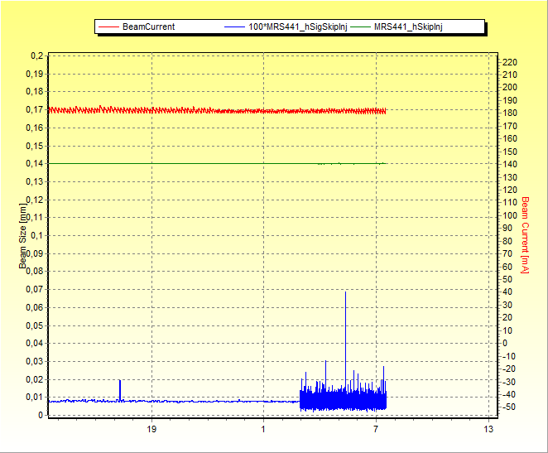Click the BeamCurrent legend label
The image size is (548, 453).
point(148,27)
